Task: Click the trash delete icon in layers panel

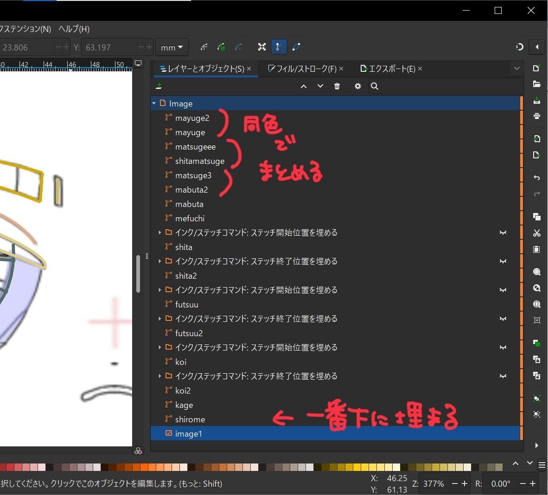Action: point(337,86)
